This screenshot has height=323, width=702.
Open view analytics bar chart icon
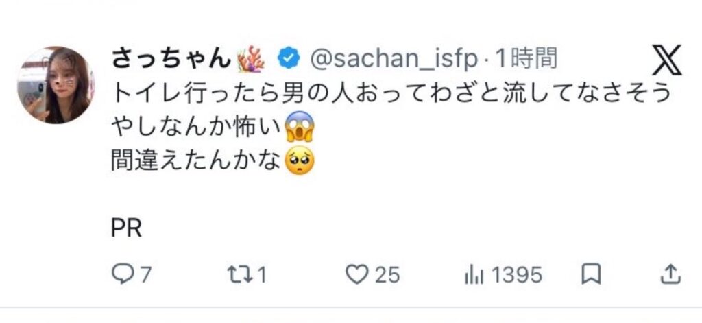tap(473, 274)
